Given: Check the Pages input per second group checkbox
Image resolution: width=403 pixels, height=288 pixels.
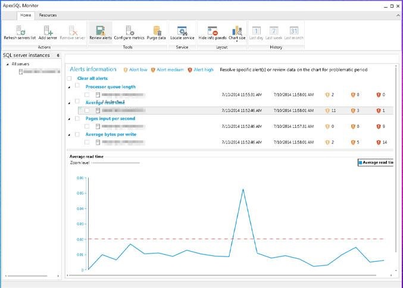Looking at the screenshot, I should coord(77,118).
